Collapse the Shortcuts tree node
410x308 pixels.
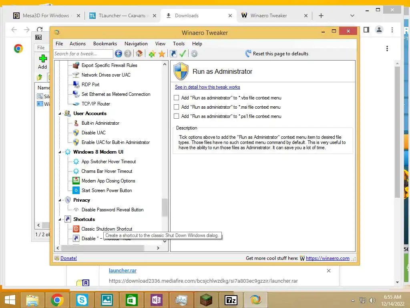[60, 219]
